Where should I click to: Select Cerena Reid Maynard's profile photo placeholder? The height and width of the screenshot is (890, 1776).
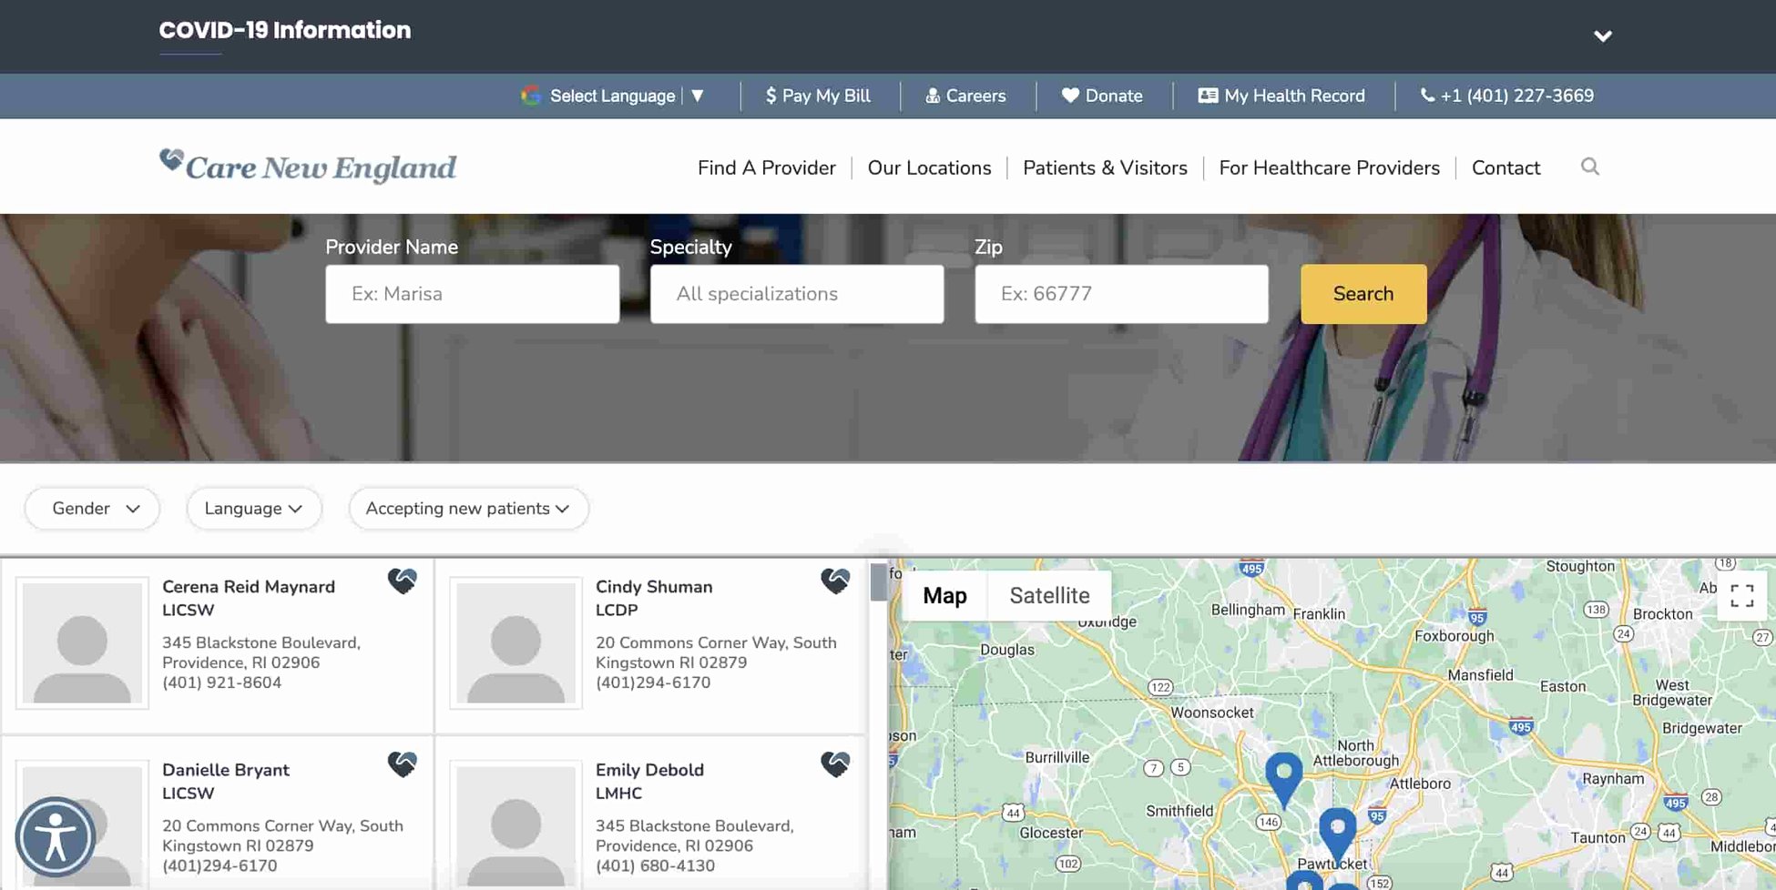82,642
